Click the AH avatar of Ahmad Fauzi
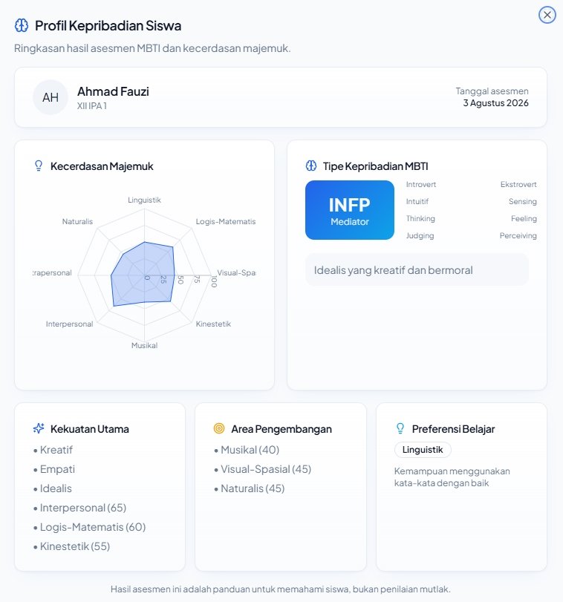The width and height of the screenshot is (563, 602). (x=51, y=97)
